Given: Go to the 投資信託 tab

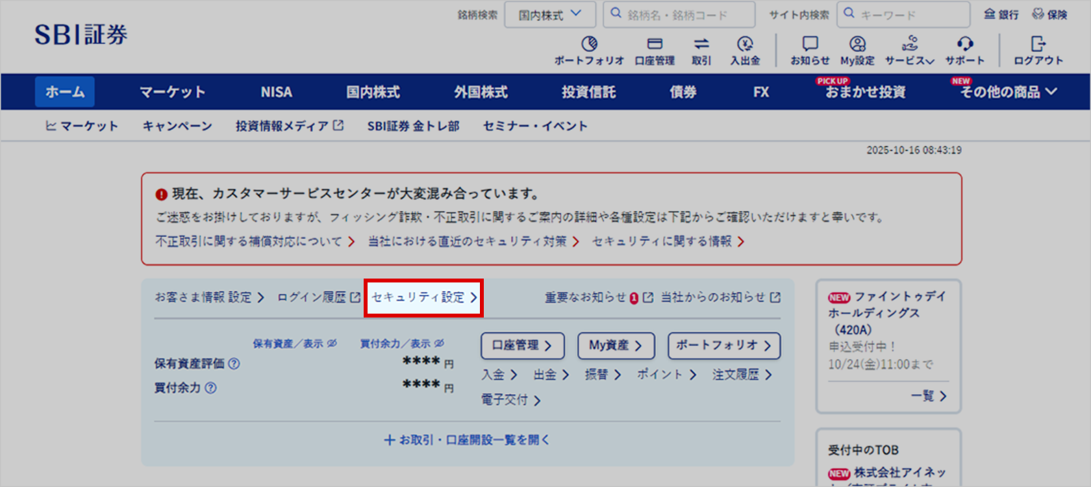Looking at the screenshot, I should [x=588, y=92].
